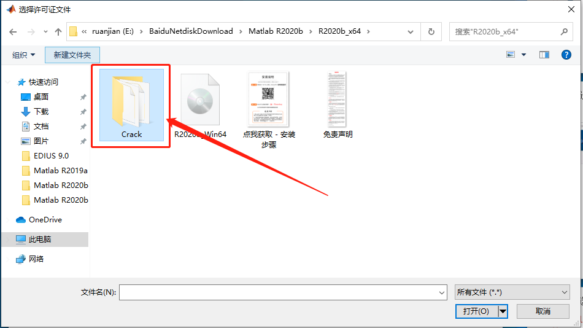The width and height of the screenshot is (583, 328).
Task: Go up one folder level
Action: point(58,32)
